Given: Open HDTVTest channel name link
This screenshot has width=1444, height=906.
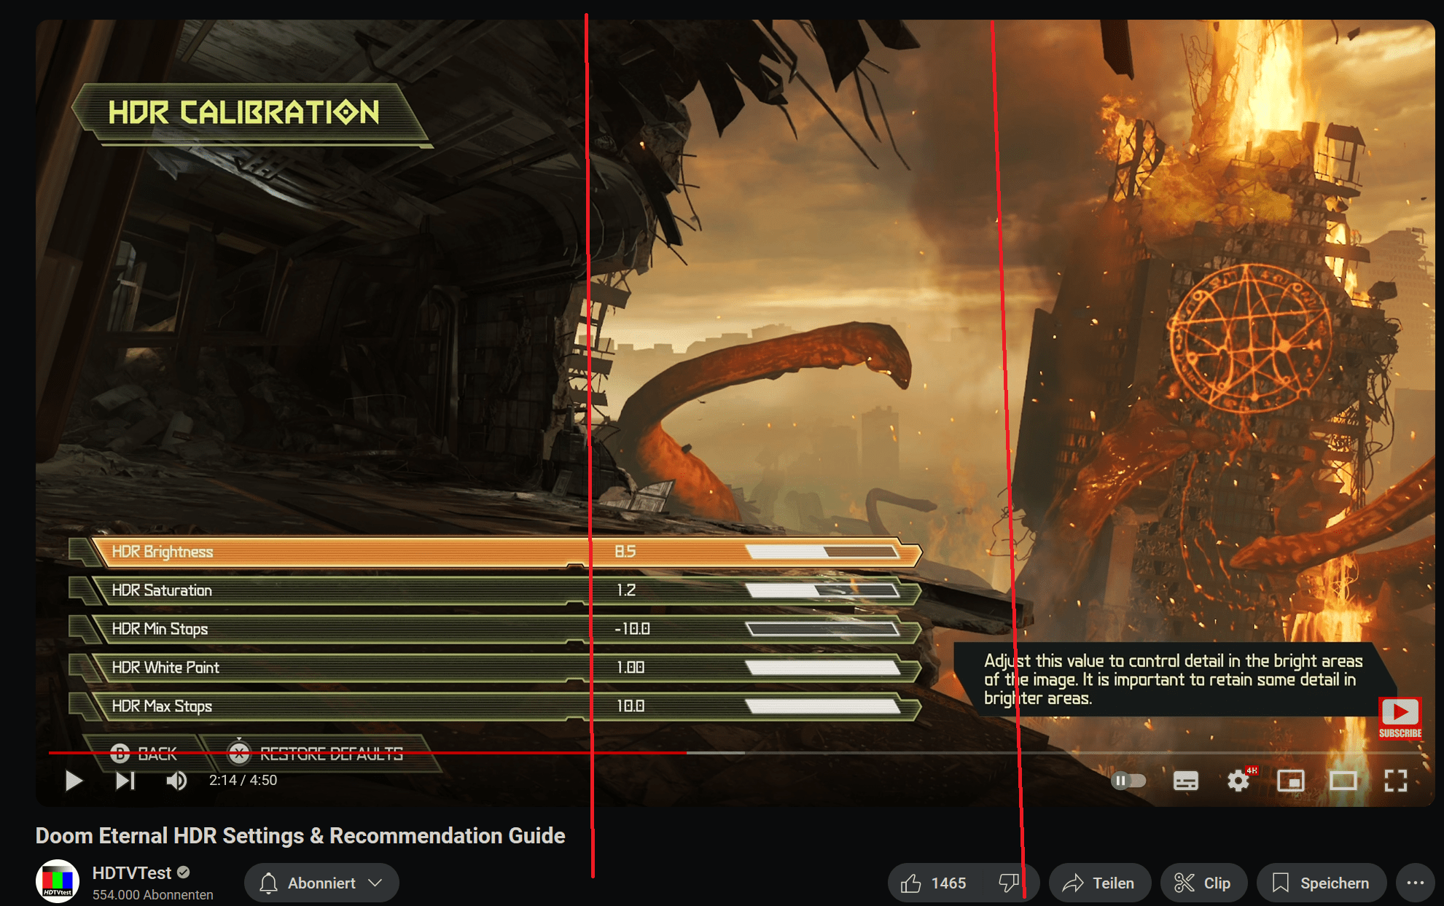Looking at the screenshot, I should [x=131, y=872].
